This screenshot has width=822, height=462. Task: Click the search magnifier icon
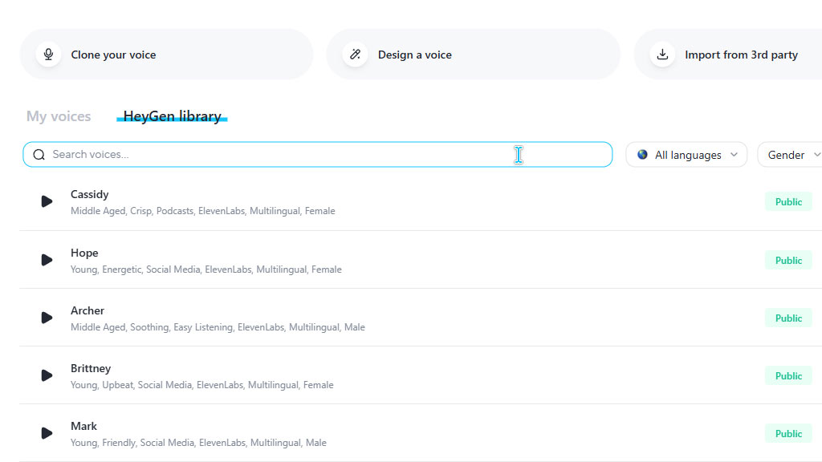pos(39,155)
